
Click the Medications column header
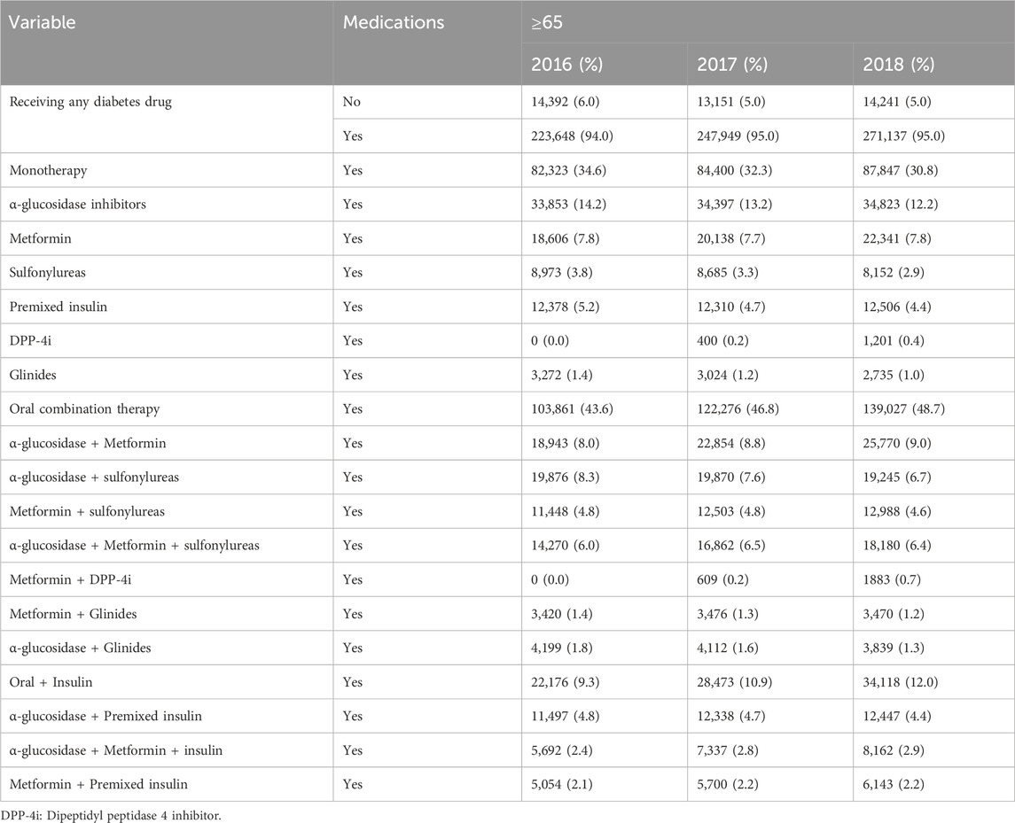[x=394, y=23]
